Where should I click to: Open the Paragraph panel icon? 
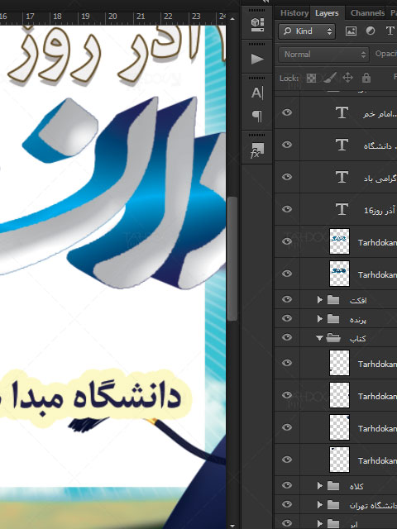(257, 116)
